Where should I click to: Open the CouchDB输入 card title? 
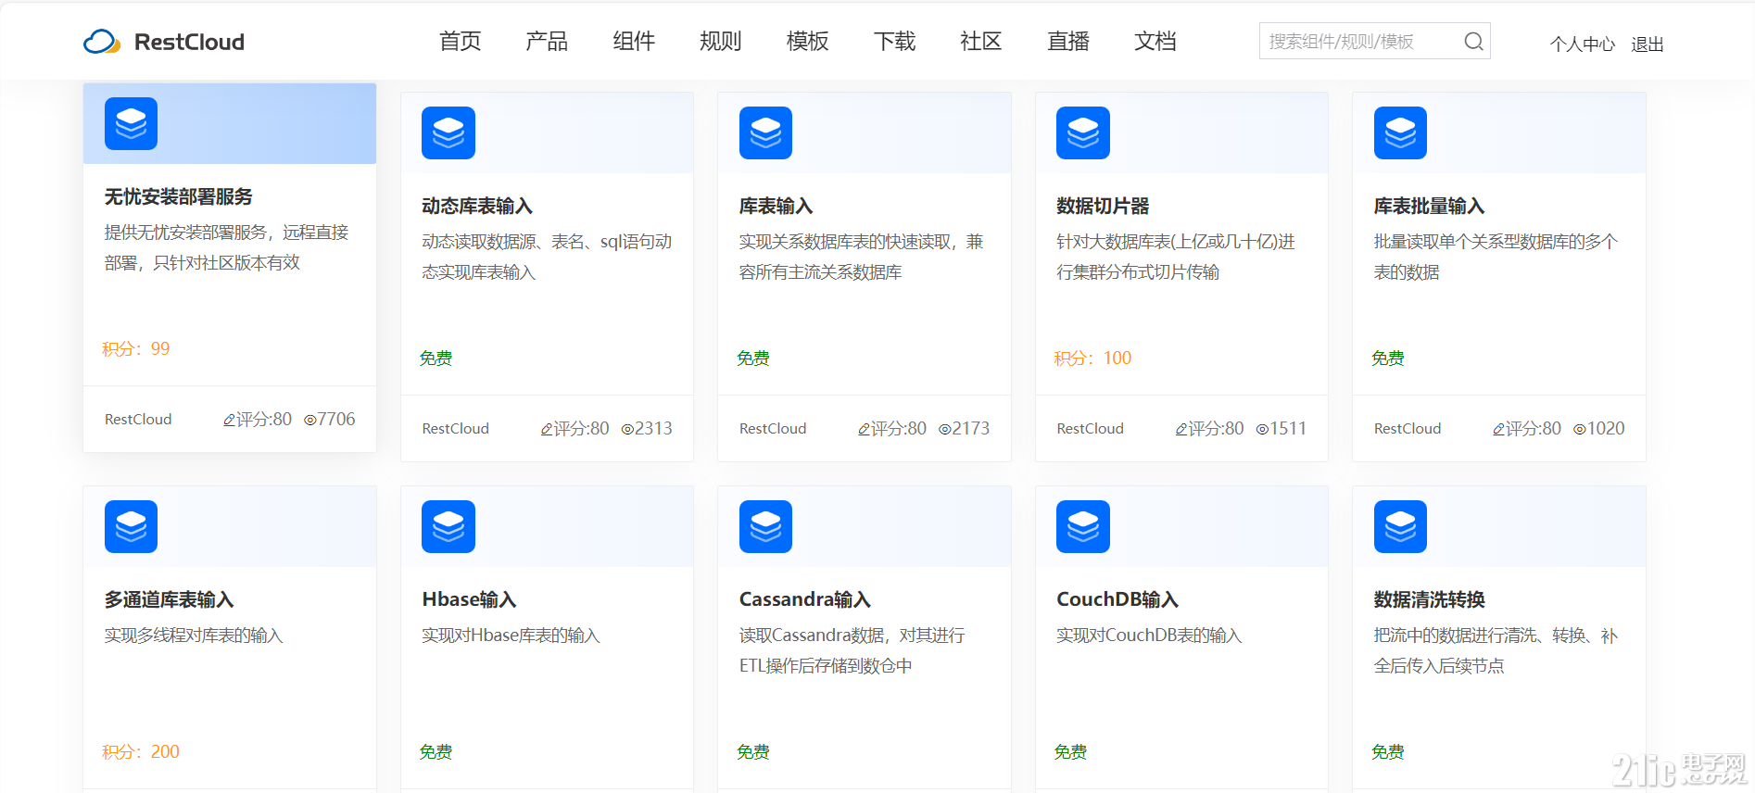(1117, 599)
